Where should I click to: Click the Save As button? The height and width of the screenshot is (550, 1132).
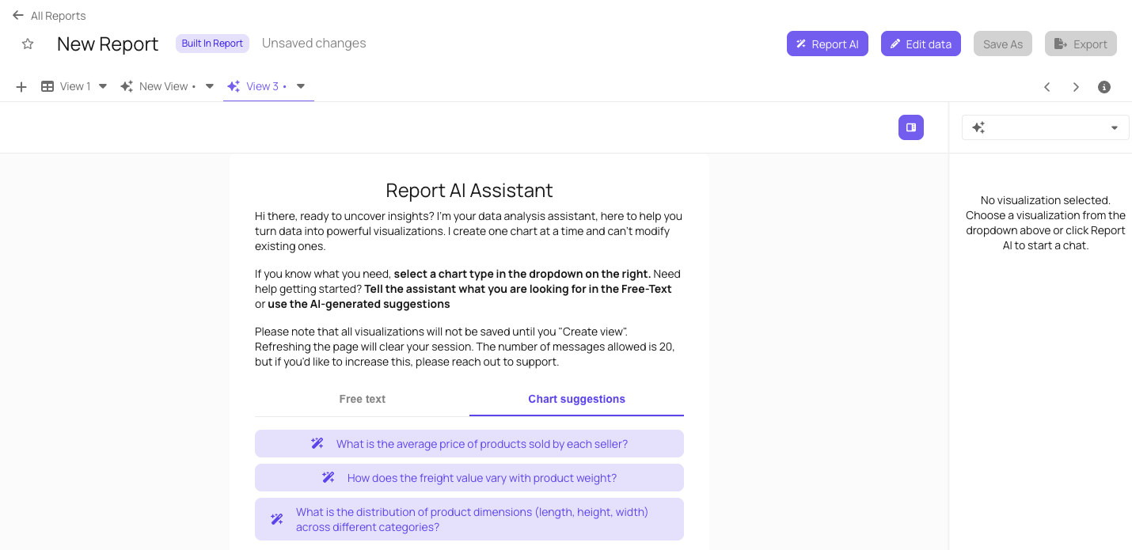pos(1002,44)
